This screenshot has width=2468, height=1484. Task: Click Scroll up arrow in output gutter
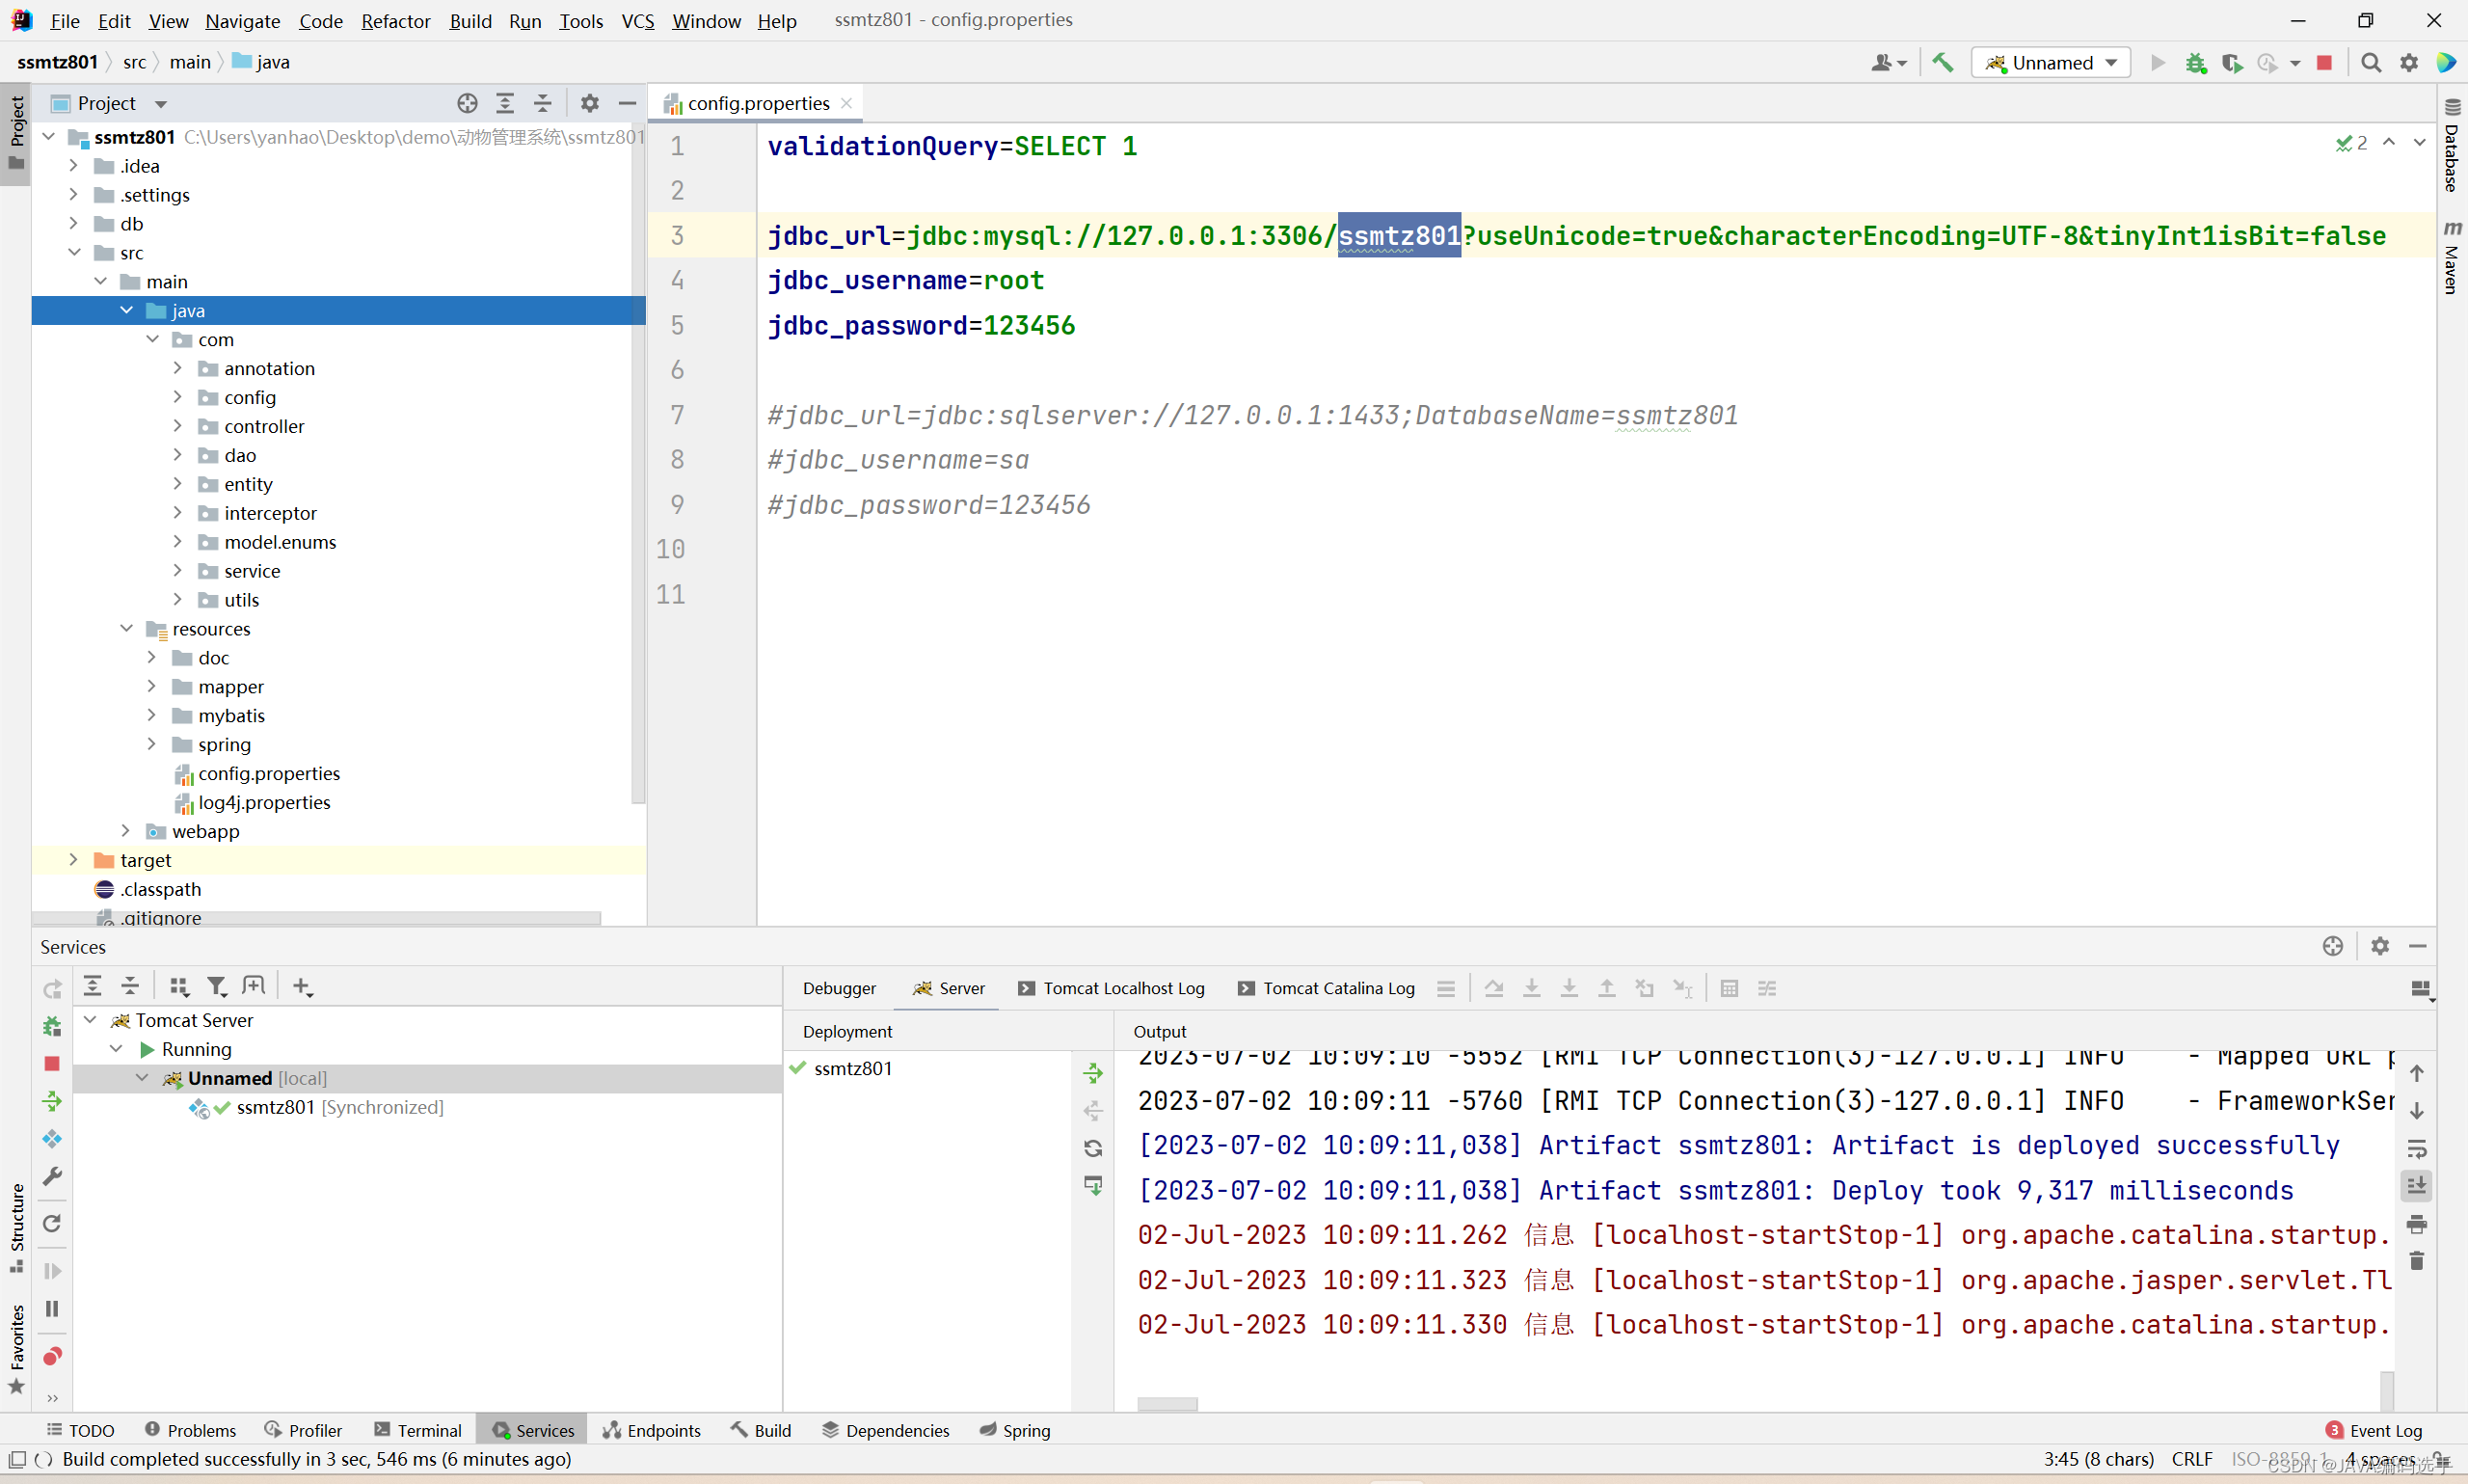point(2417,1073)
